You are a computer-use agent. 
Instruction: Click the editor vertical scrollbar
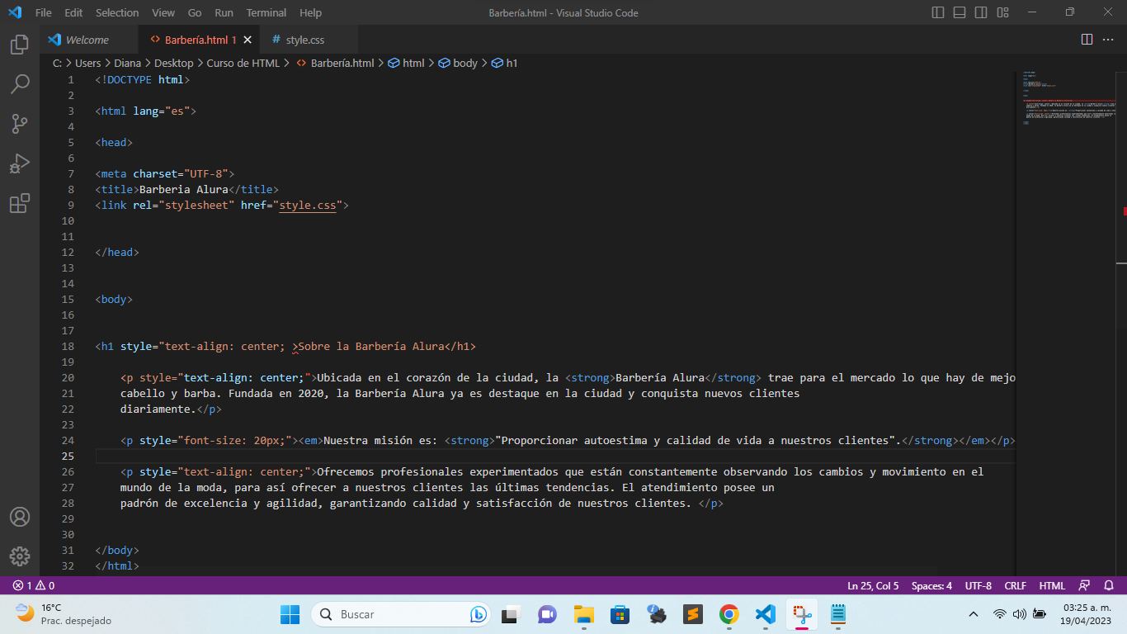tap(1121, 322)
